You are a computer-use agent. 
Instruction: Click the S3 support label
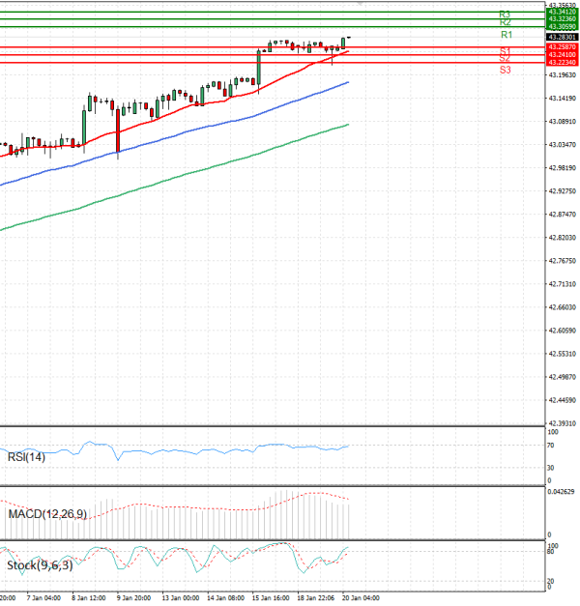(506, 70)
